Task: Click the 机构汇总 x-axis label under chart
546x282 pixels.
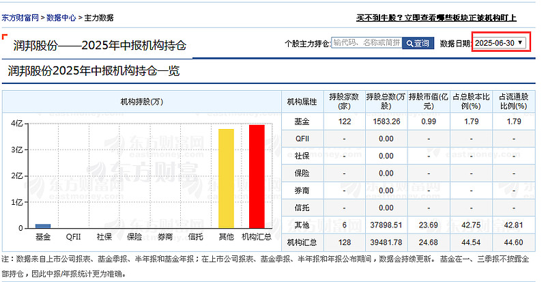Action: (257, 237)
